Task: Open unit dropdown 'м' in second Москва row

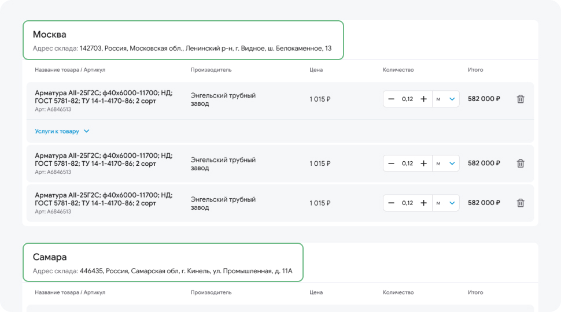Action: tap(446, 164)
